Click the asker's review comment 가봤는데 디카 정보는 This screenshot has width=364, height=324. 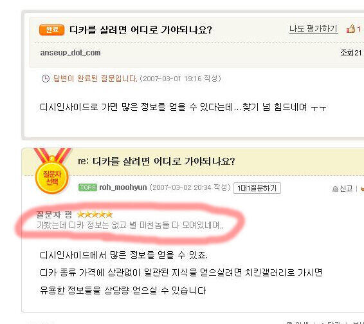130,225
